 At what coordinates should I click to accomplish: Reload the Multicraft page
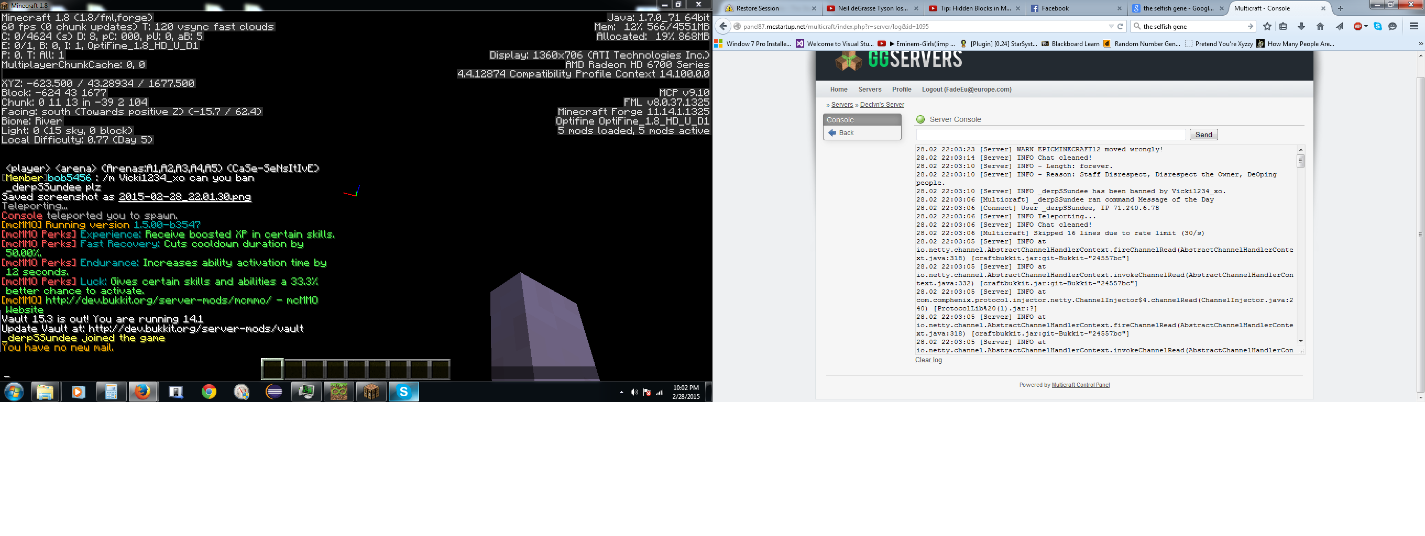coord(1120,27)
